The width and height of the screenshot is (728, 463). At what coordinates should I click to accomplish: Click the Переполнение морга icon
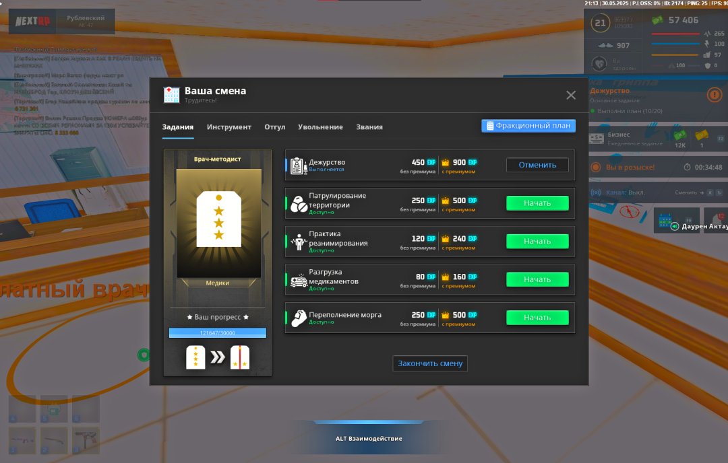pos(299,318)
